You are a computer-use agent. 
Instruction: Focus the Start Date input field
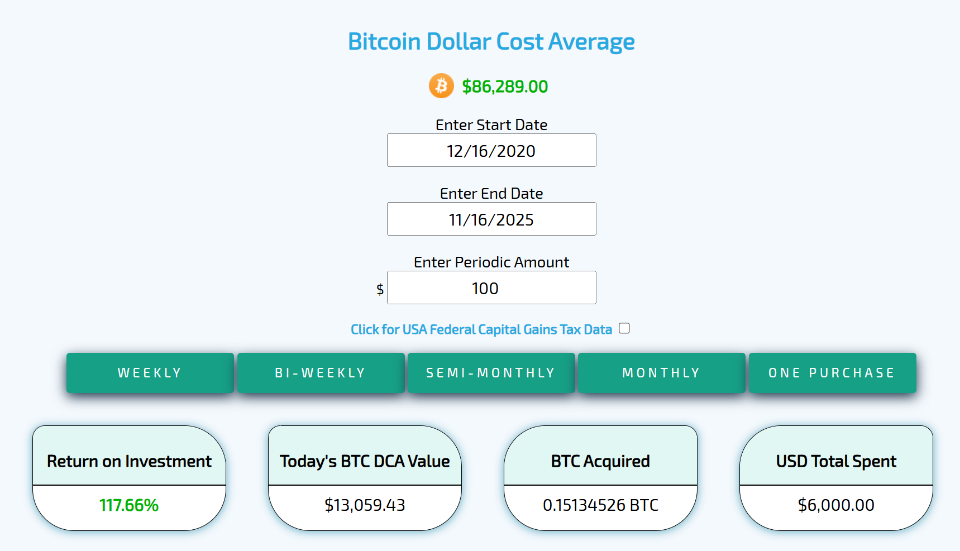pyautogui.click(x=491, y=151)
